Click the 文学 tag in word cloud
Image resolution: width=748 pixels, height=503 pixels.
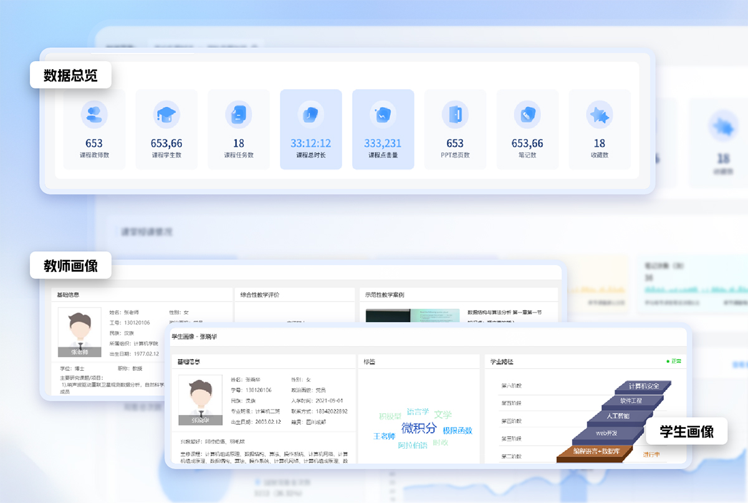(x=443, y=414)
